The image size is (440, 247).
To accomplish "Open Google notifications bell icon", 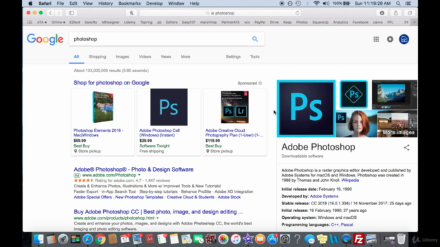I will pos(390,39).
